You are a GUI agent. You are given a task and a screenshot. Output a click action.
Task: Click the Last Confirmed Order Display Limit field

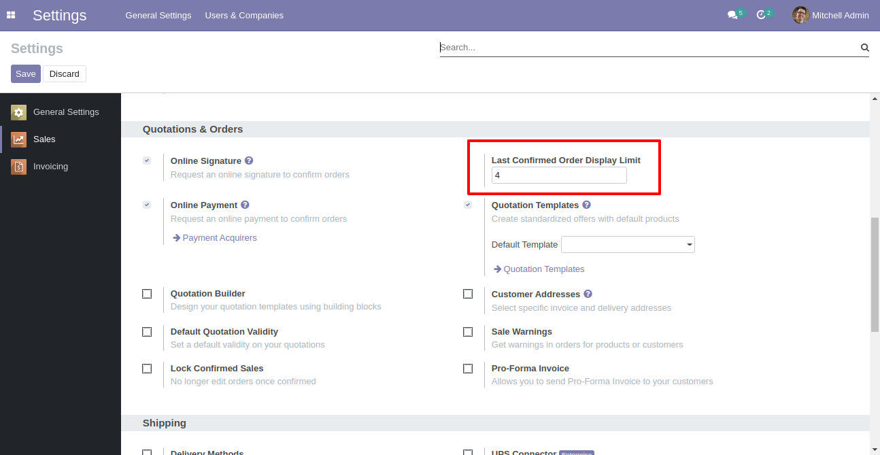pos(559,175)
